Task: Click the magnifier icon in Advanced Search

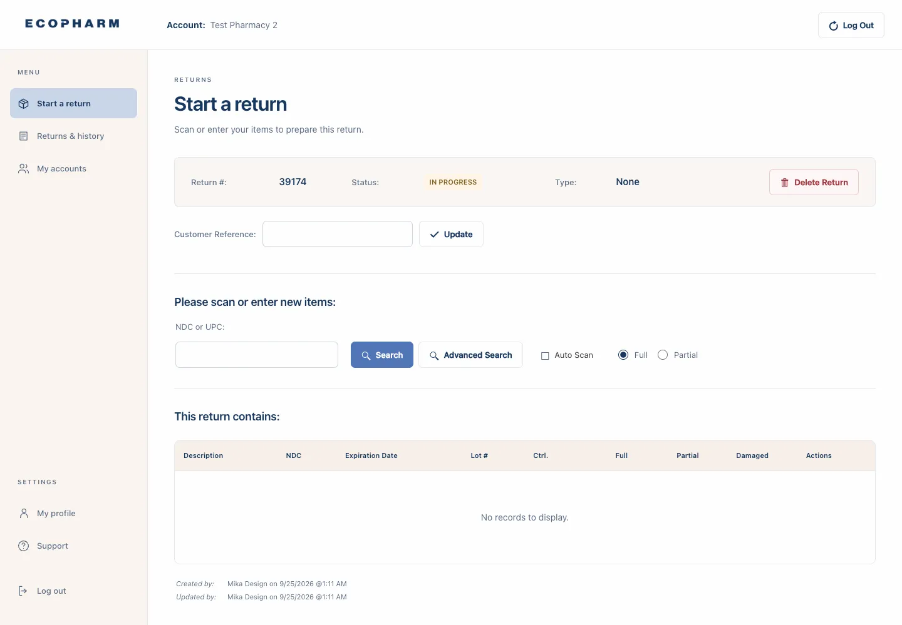Action: (434, 355)
